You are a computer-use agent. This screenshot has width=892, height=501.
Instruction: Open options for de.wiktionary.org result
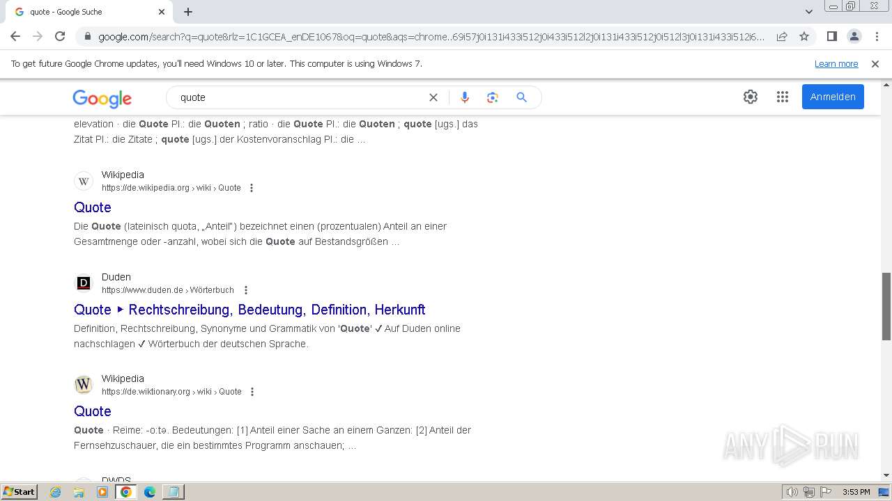click(x=252, y=392)
